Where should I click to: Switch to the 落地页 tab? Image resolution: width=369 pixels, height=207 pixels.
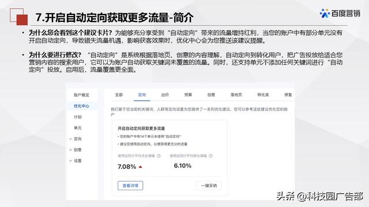pos(236,95)
